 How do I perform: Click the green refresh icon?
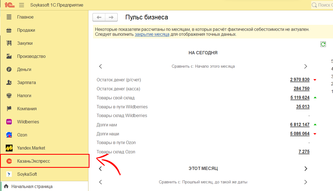323,44
